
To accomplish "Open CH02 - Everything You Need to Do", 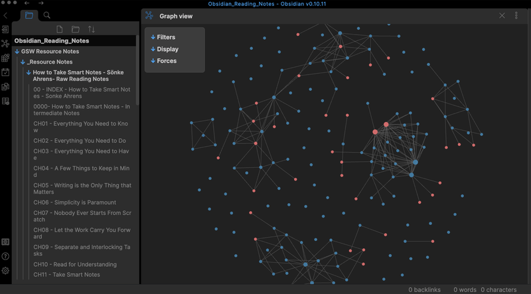I will coord(80,141).
